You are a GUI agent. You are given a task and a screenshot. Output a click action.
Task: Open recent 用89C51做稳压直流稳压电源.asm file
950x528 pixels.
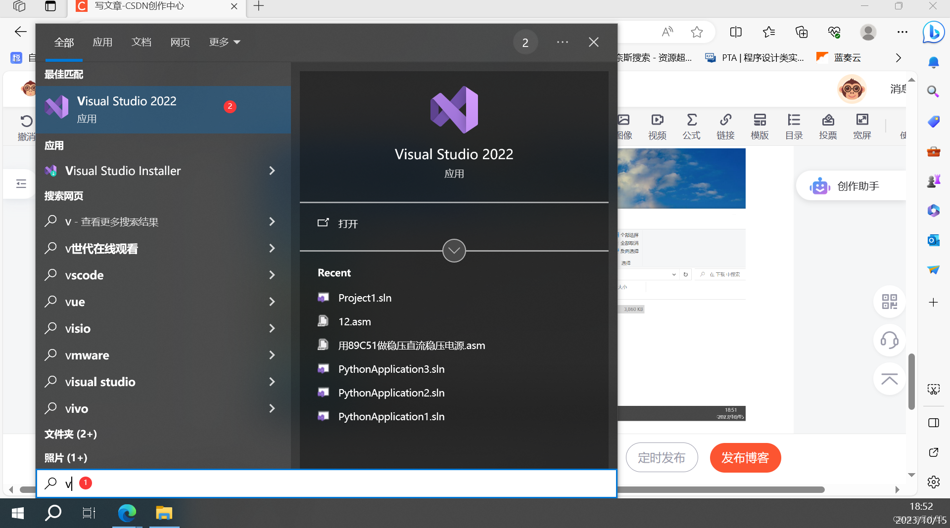(x=401, y=345)
